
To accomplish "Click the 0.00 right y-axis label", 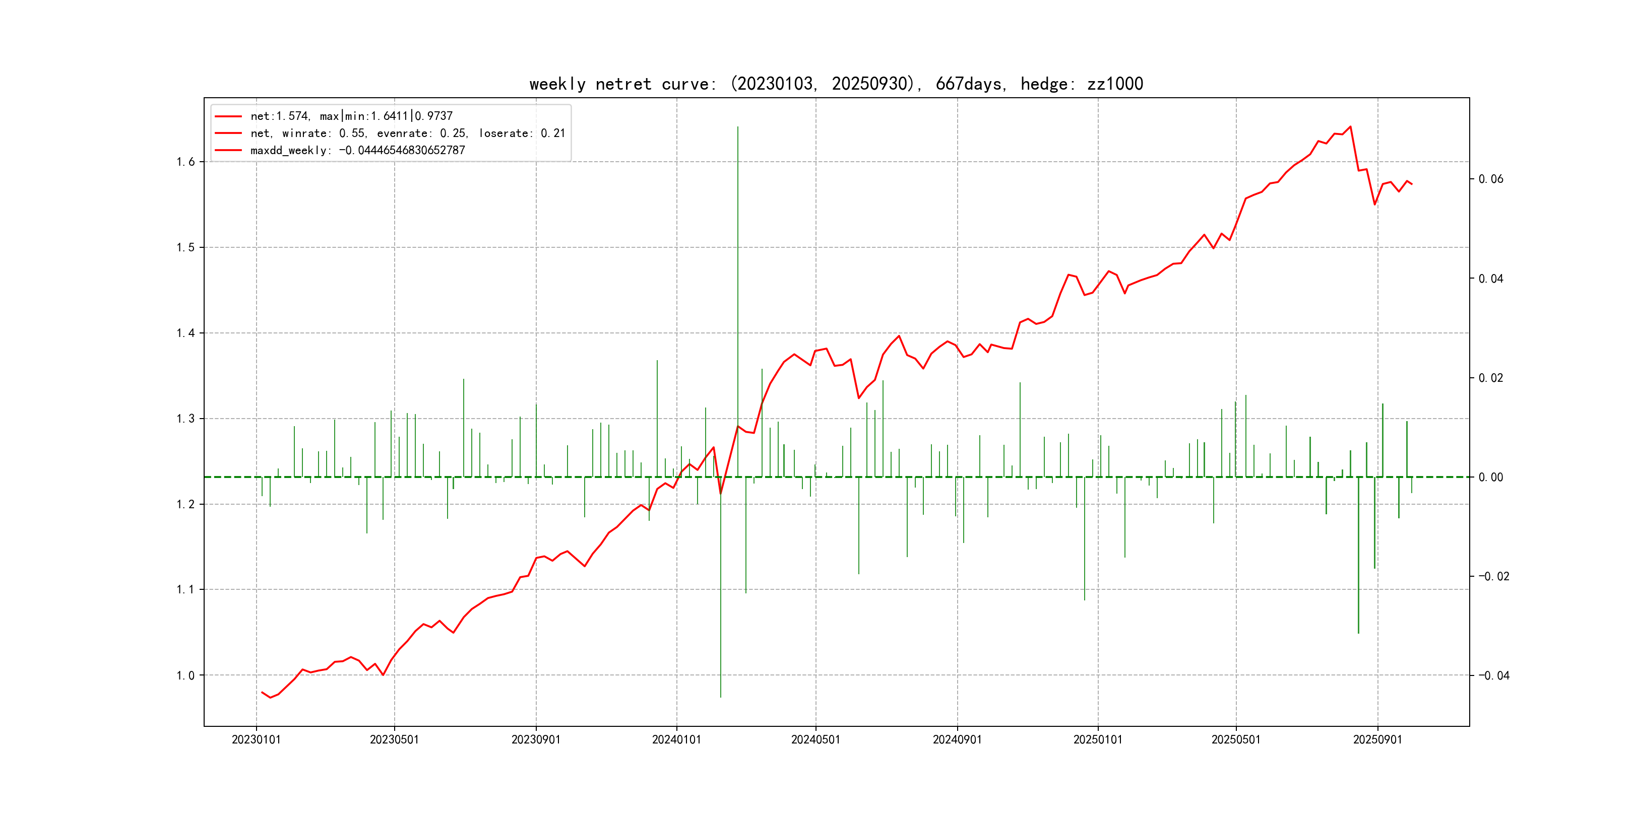I will pyautogui.click(x=1490, y=478).
